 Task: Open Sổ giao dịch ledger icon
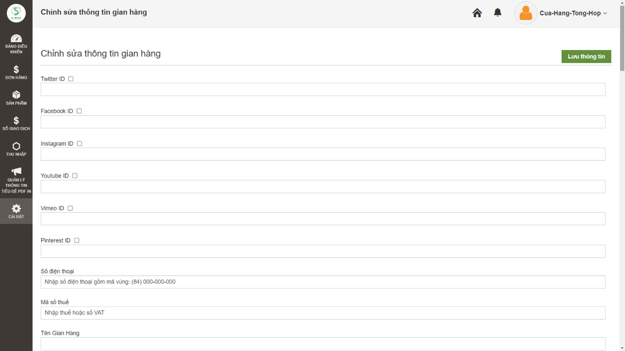(16, 120)
